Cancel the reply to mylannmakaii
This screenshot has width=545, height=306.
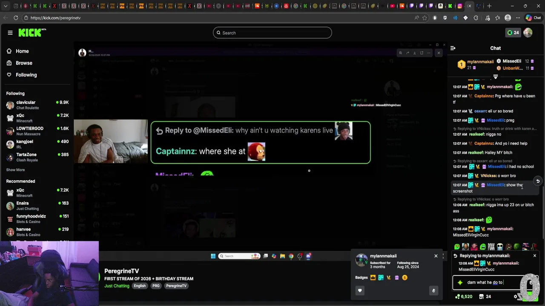[535, 256]
